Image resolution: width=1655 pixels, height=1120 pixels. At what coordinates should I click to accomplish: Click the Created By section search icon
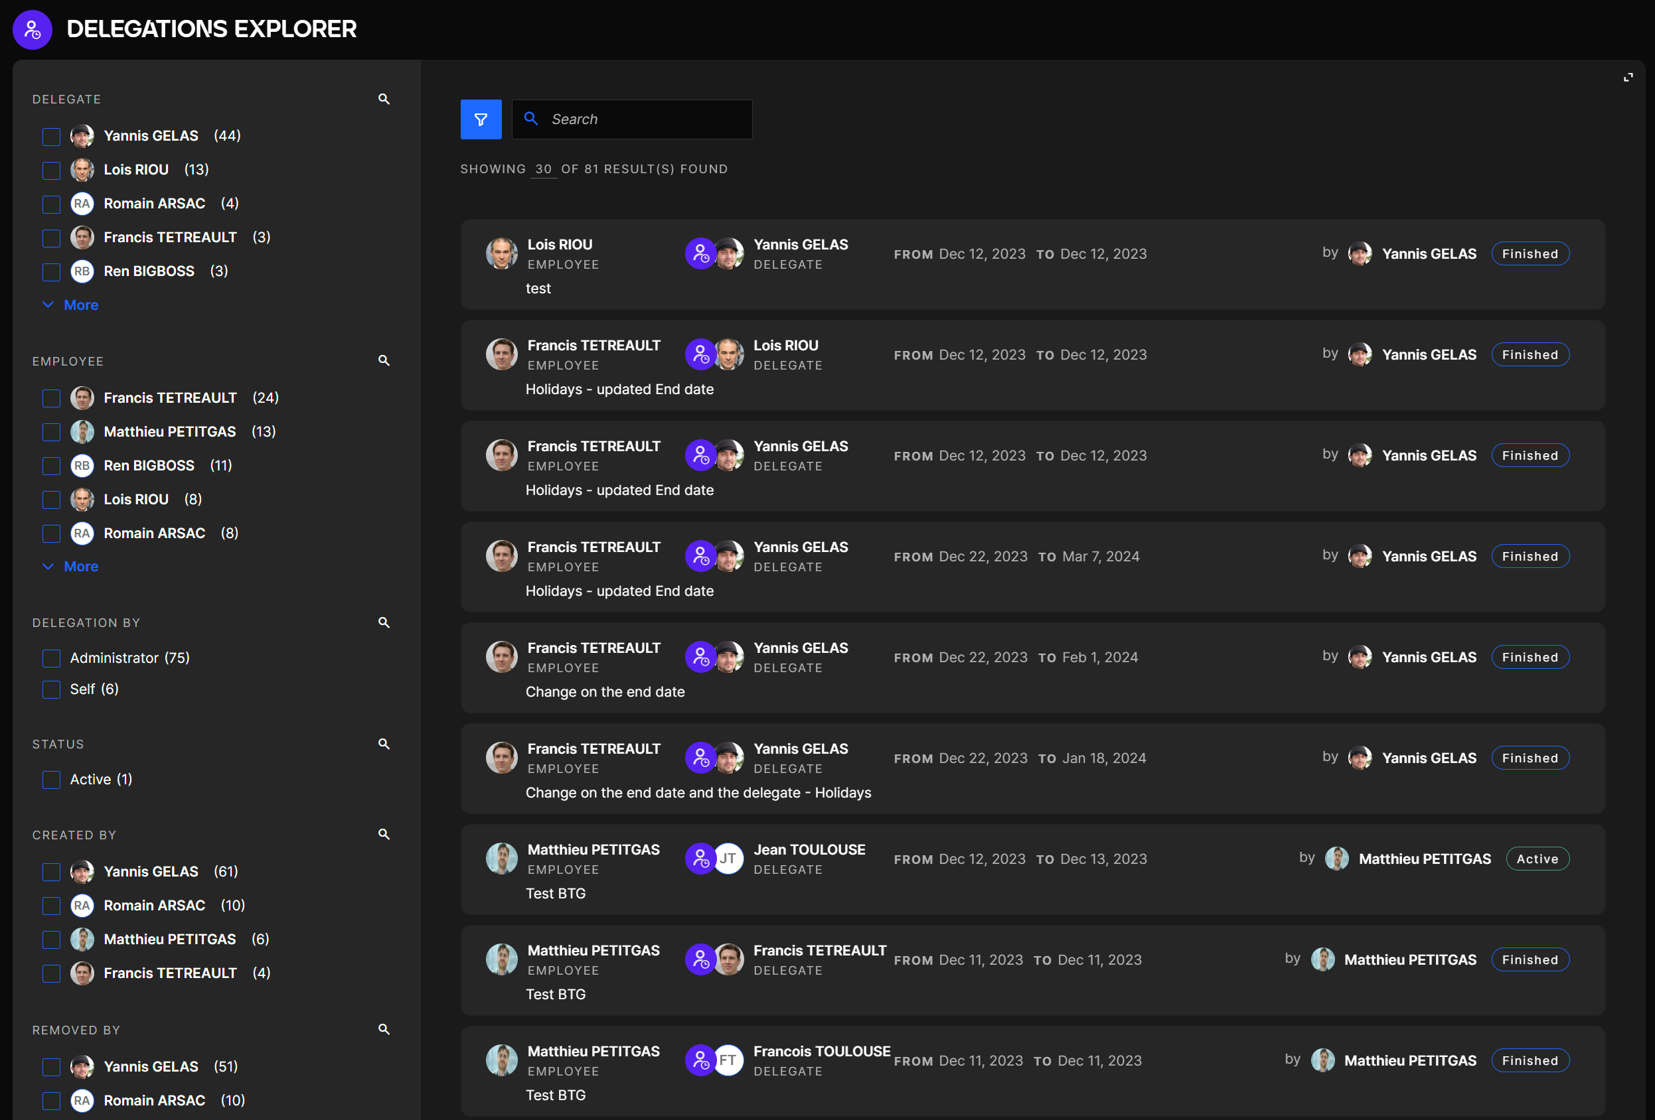click(384, 834)
